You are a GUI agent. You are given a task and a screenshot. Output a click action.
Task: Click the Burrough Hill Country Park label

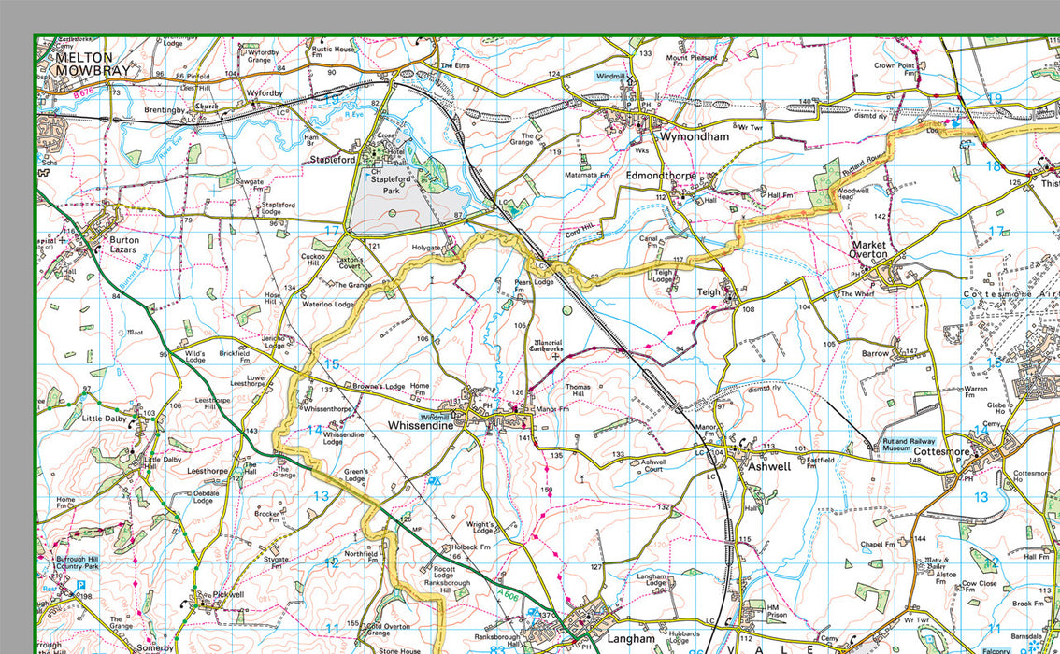tap(77, 562)
